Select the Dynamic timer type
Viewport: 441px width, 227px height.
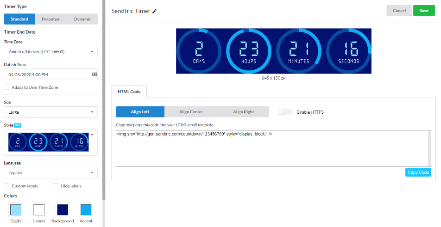tap(82, 19)
